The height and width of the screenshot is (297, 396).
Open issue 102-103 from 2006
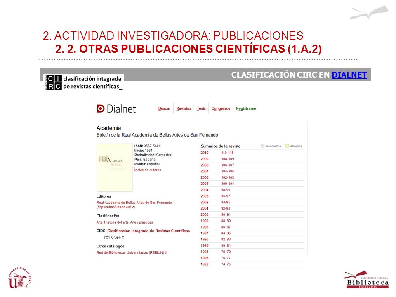[x=228, y=177]
